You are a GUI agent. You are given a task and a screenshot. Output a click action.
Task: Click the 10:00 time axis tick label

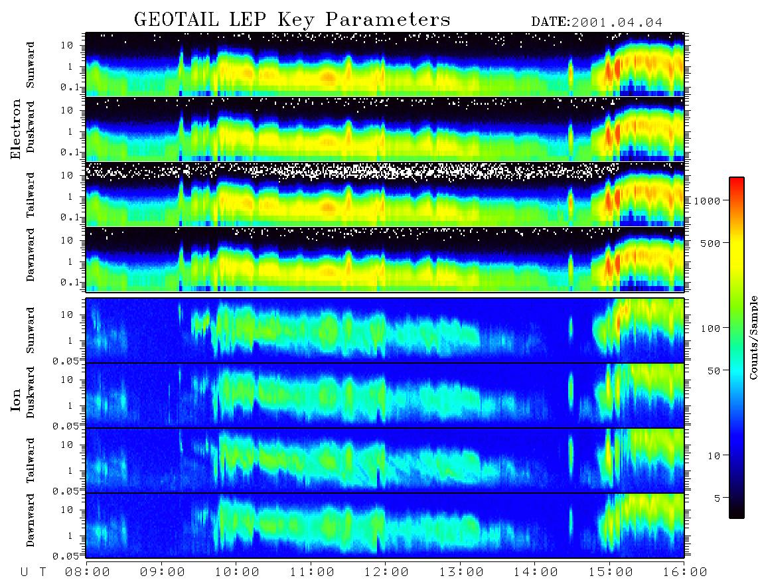tap(238, 572)
